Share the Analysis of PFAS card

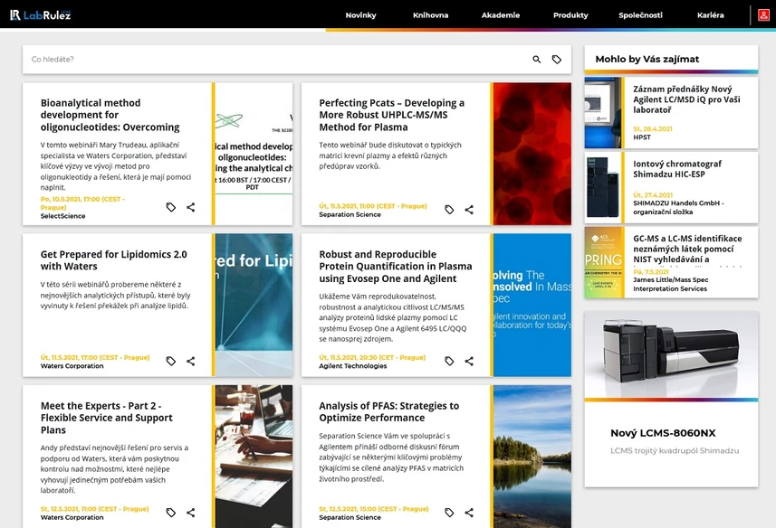point(469,513)
